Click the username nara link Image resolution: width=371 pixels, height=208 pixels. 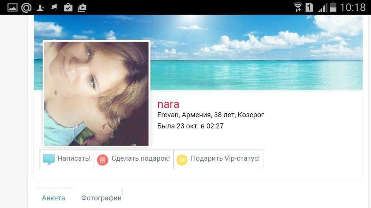point(168,104)
